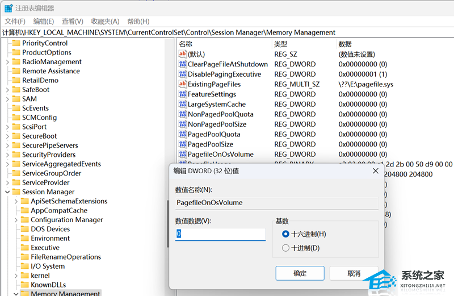Click the ClearPageFileAtShutdown DWORD value icon
The height and width of the screenshot is (296, 454).
coord(183,64)
